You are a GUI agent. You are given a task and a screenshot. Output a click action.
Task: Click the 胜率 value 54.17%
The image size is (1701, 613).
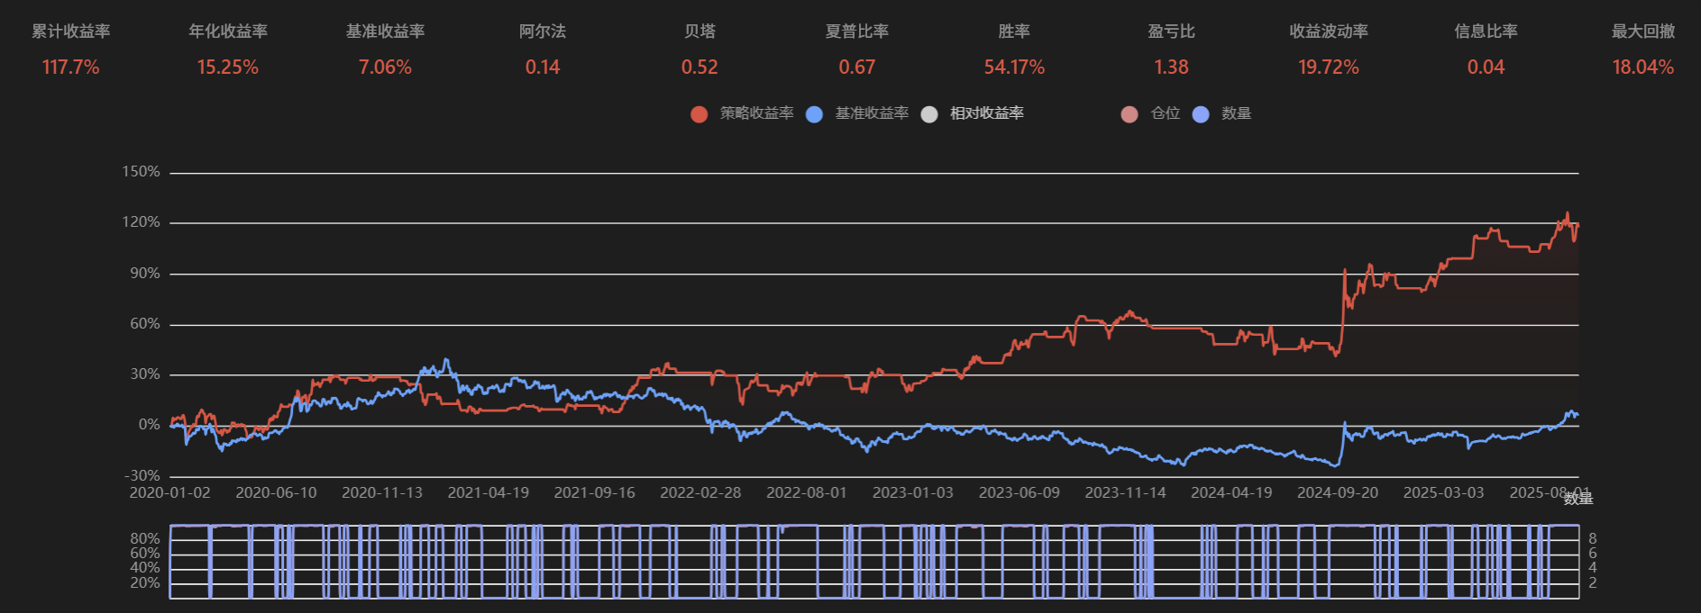[x=1014, y=68]
